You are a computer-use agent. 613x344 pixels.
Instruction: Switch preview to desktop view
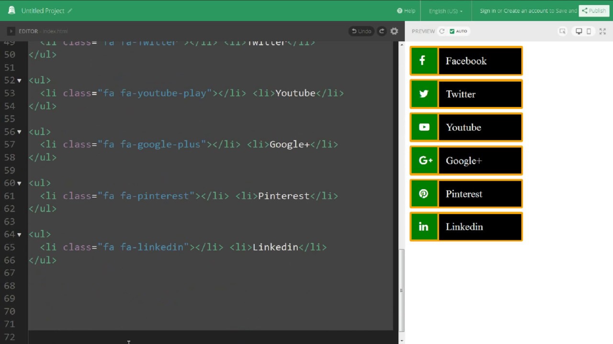[579, 31]
